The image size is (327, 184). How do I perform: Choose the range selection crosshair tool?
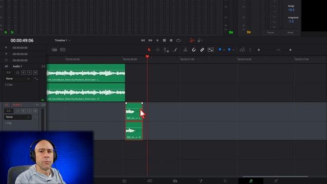click(x=158, y=50)
